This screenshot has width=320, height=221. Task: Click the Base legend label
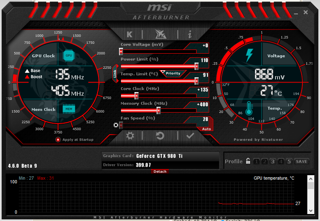tap(35, 71)
